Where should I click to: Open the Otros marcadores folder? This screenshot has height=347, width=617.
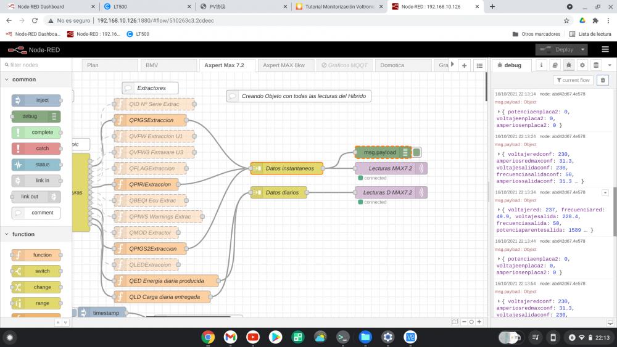click(536, 34)
